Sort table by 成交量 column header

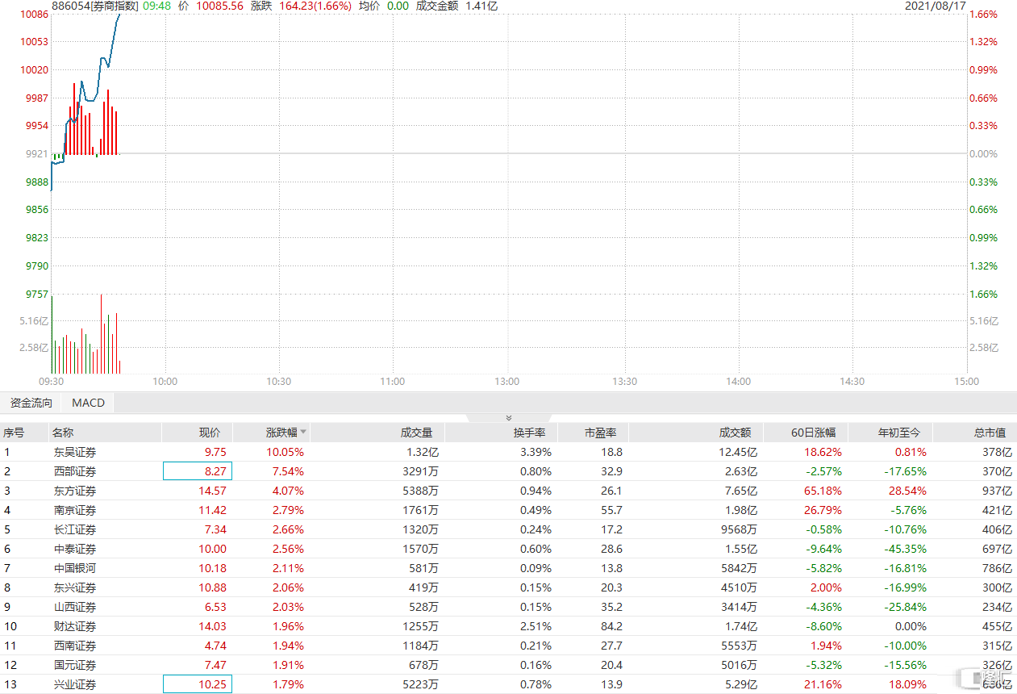coord(416,433)
